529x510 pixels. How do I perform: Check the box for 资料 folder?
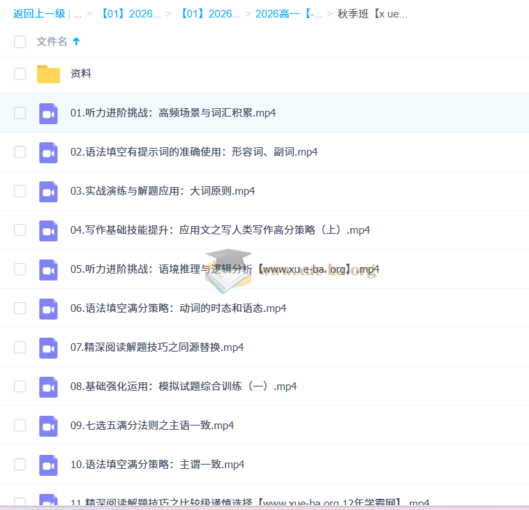pos(20,74)
